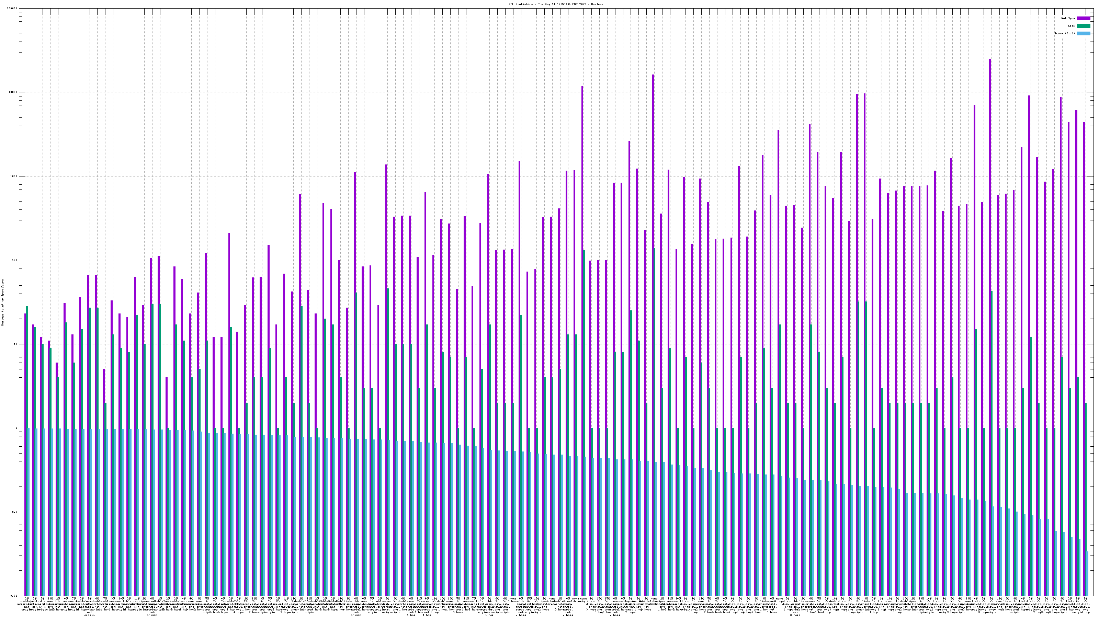Click the 0.1 y-axis tick label

(x=15, y=512)
